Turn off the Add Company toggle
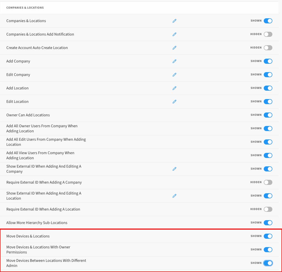 pyautogui.click(x=268, y=61)
